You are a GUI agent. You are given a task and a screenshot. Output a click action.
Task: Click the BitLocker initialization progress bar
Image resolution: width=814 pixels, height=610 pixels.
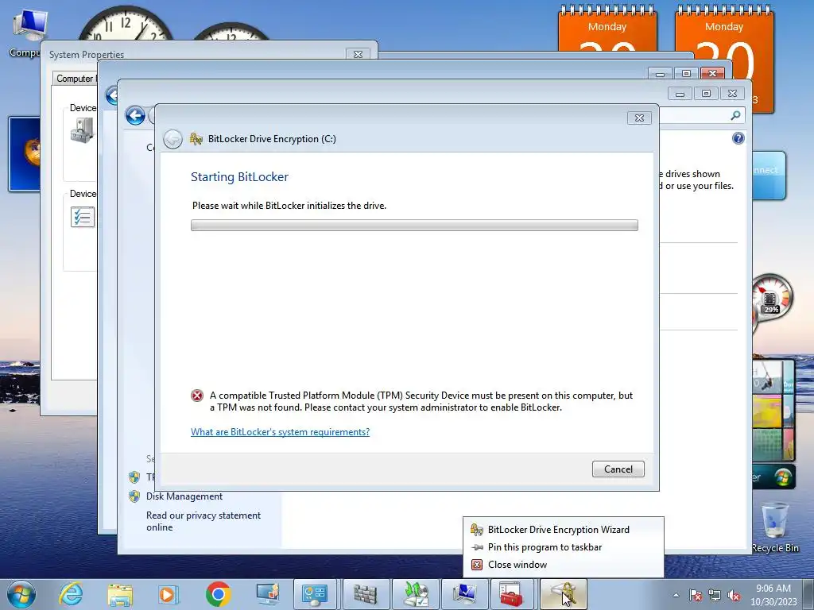[x=414, y=225]
